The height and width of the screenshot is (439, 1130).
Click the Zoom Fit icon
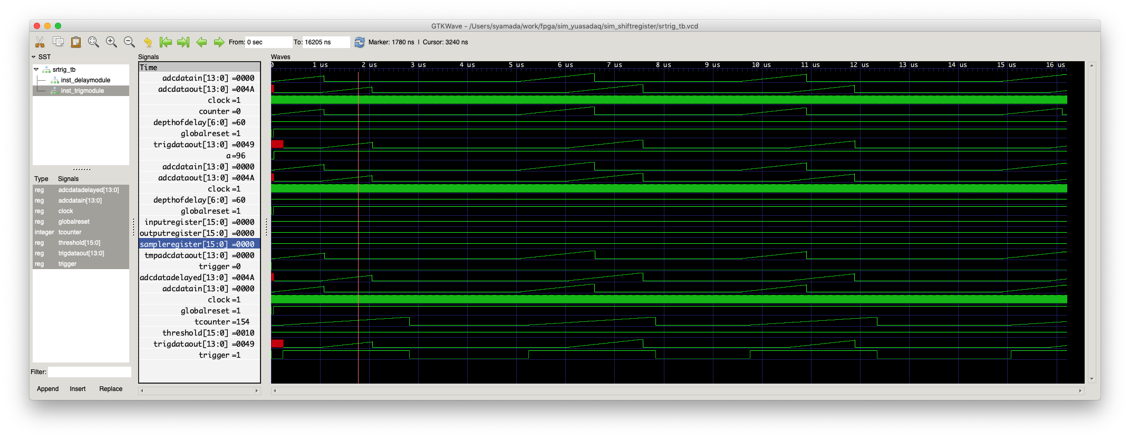click(x=94, y=42)
